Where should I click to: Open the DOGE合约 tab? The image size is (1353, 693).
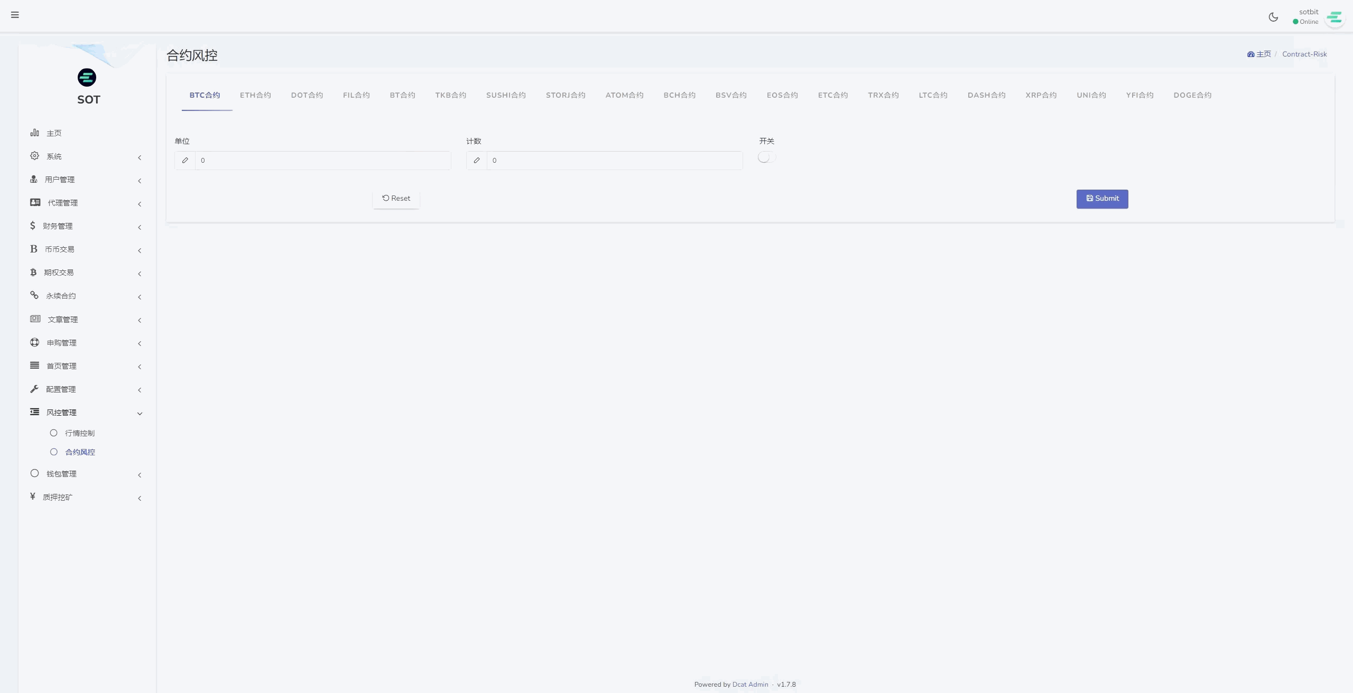pos(1192,95)
